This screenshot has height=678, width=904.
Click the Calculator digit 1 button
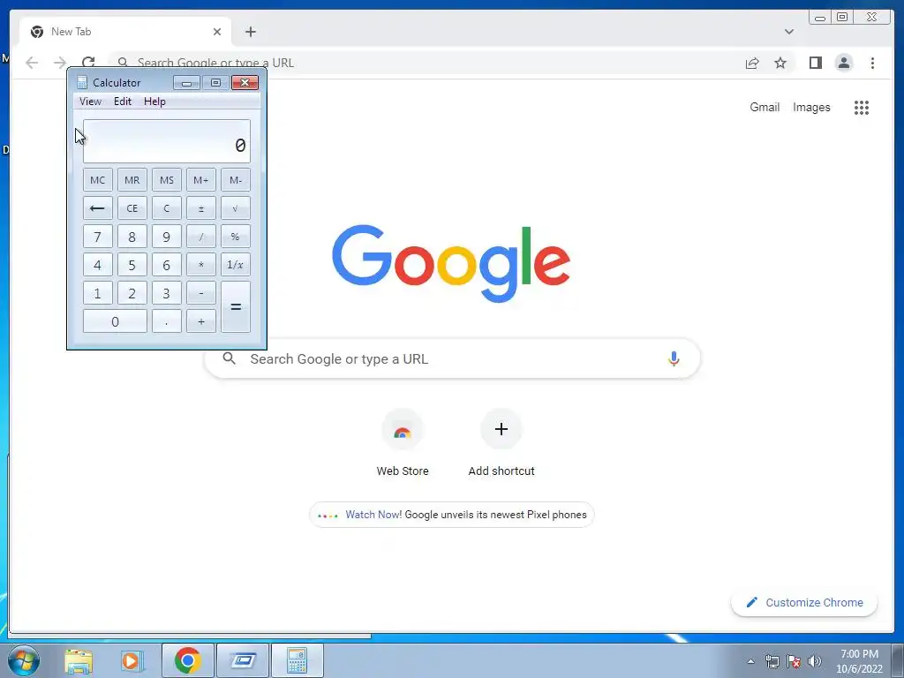[x=97, y=293]
